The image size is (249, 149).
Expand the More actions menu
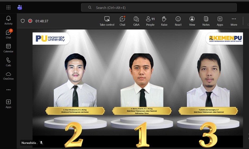234,21
